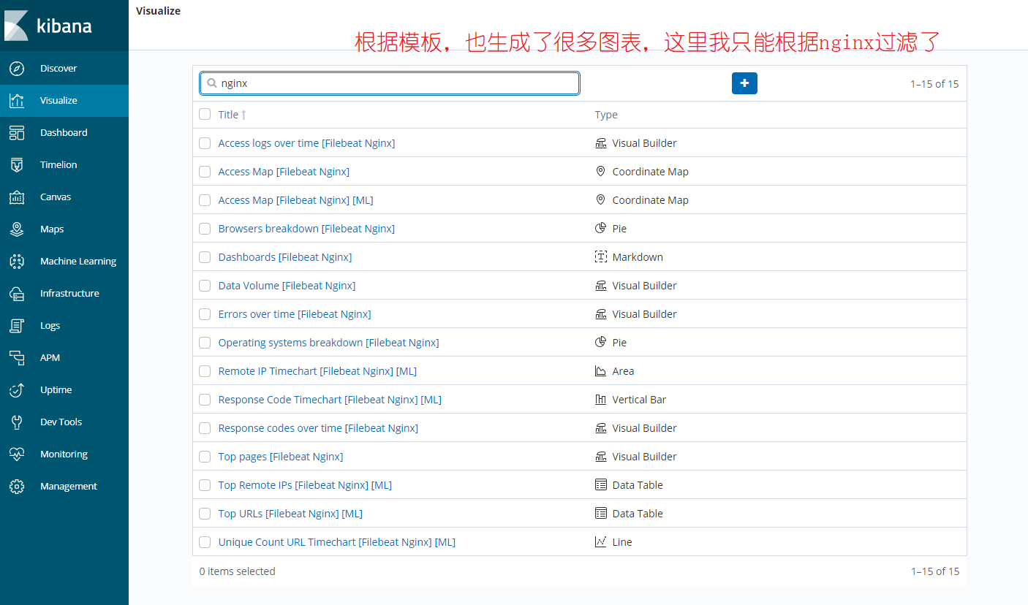The height and width of the screenshot is (605, 1028).
Task: Go to Discover in sidebar
Action: 58,68
